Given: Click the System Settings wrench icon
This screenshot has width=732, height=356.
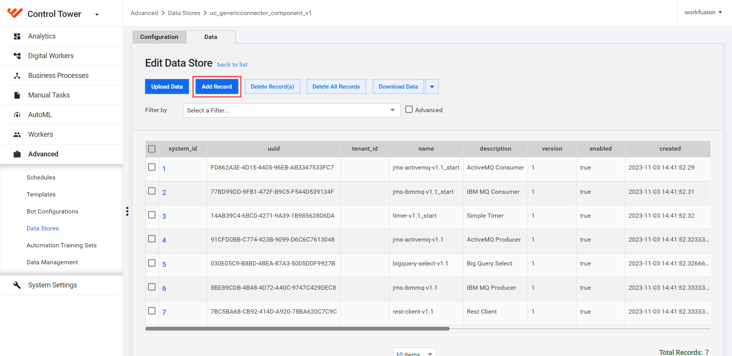Looking at the screenshot, I should pyautogui.click(x=17, y=285).
